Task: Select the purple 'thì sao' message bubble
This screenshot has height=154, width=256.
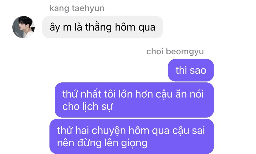Action: 191,70
